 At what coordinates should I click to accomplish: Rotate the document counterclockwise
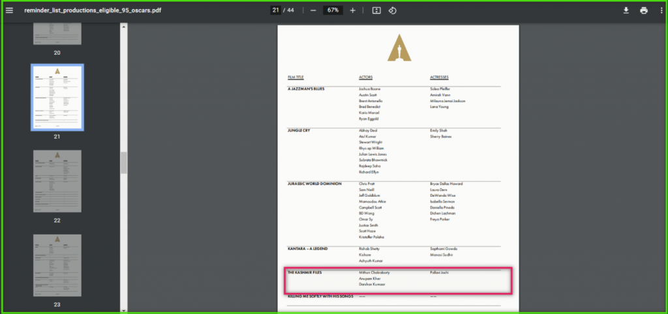[x=392, y=10]
